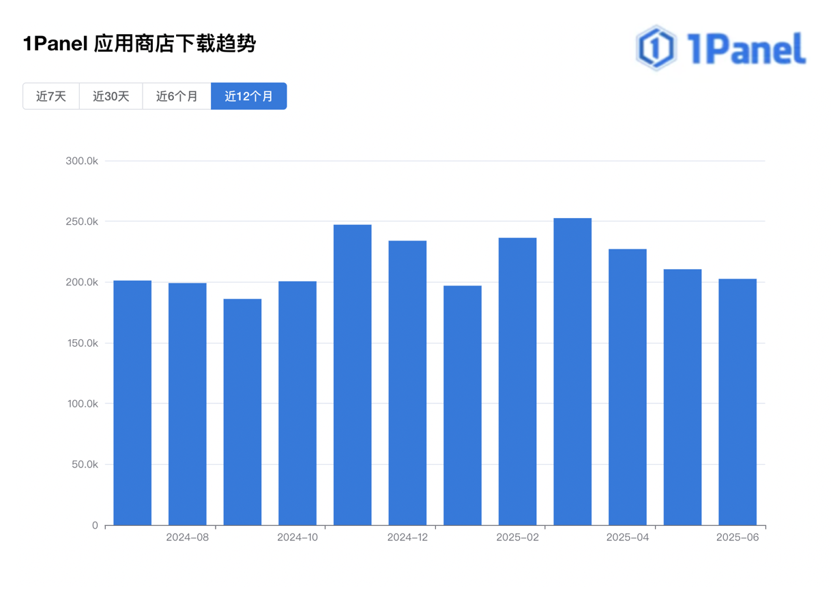This screenshot has width=831, height=590.
Task: Click the tallest bar for 2025-03
Action: [572, 372]
